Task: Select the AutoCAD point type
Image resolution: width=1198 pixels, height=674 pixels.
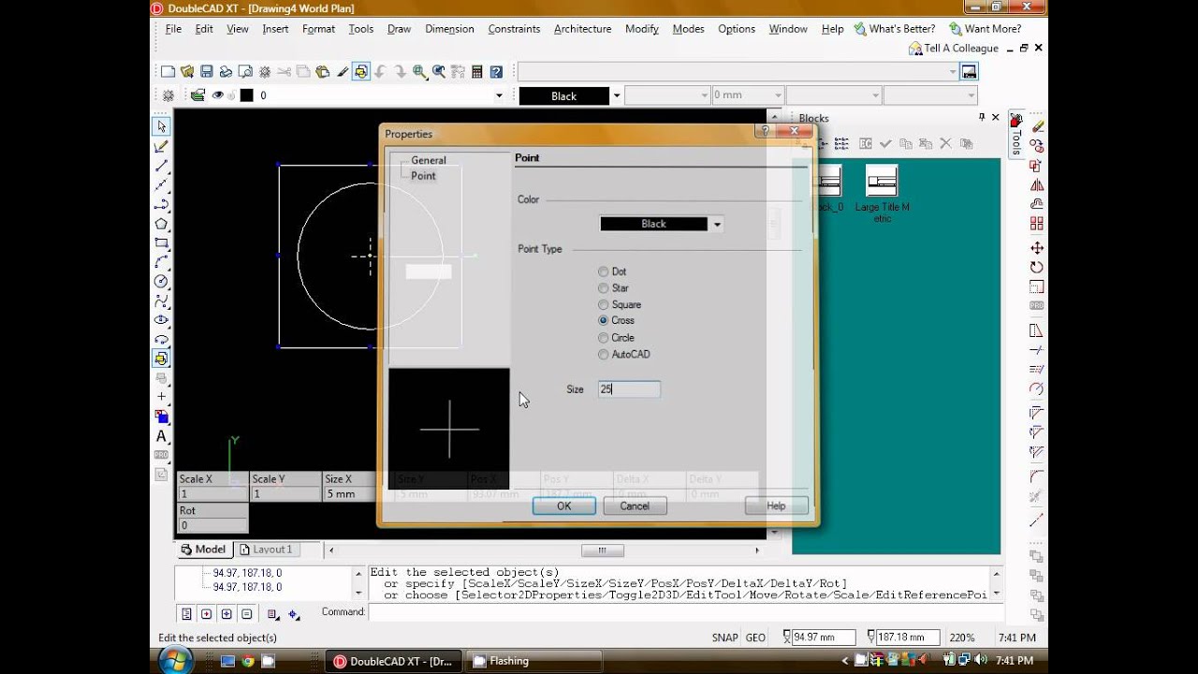Action: coord(603,355)
